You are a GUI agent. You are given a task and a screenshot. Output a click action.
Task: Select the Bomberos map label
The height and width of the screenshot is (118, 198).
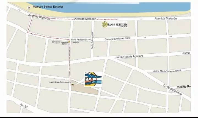tap(56, 42)
